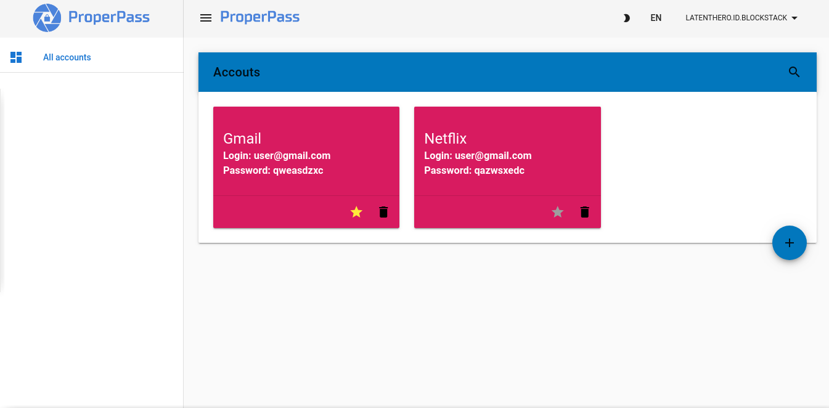Delete the Netflix account card
Screen dimensions: 829x408
pyautogui.click(x=585, y=212)
